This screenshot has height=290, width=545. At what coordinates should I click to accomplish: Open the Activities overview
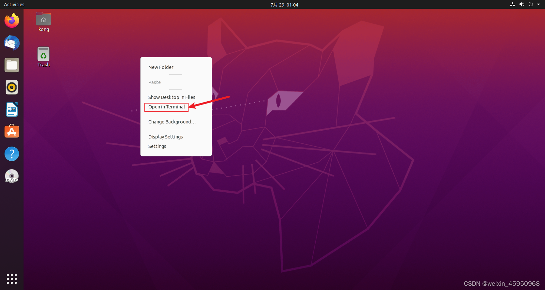point(14,4)
